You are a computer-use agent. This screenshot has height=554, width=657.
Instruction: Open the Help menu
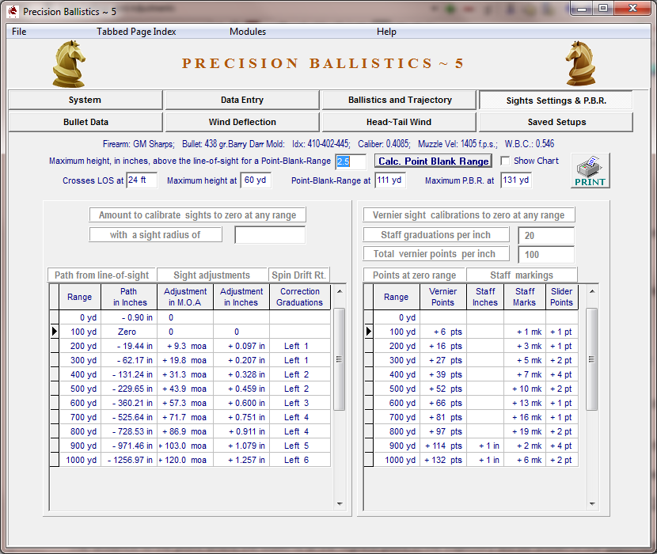click(386, 32)
